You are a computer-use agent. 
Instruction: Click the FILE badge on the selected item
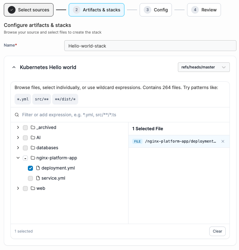point(137,141)
